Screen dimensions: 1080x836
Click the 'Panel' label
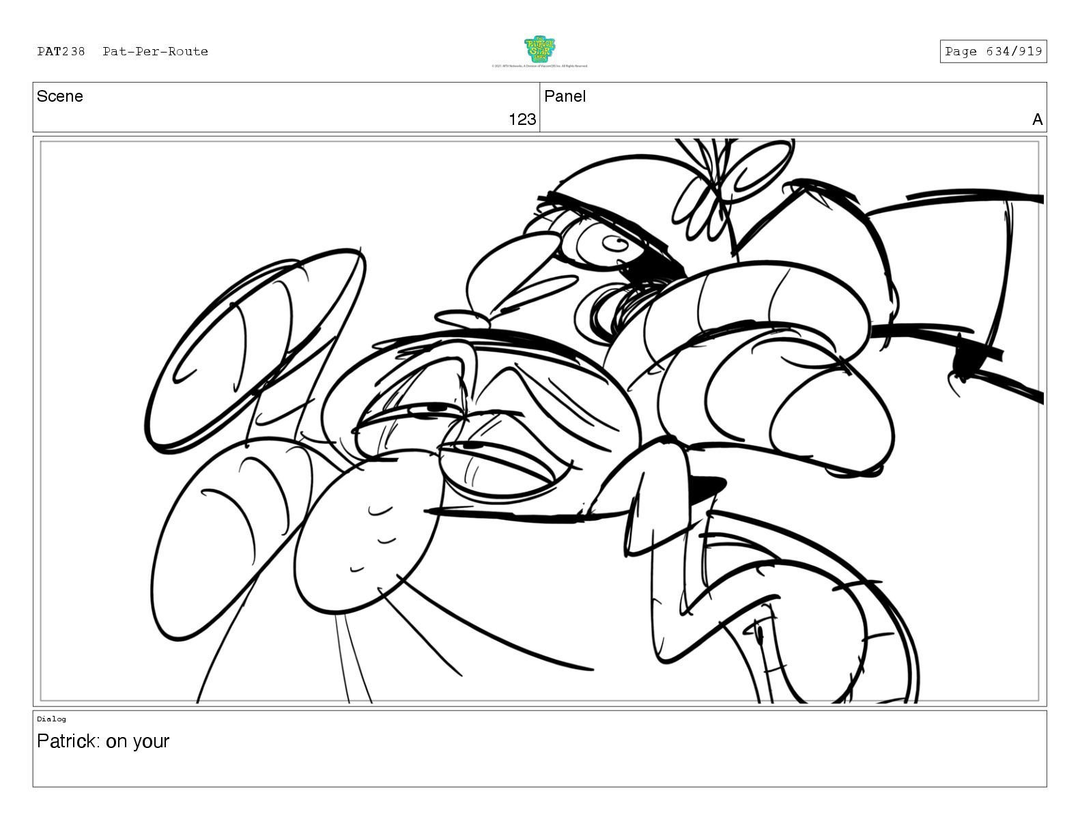point(565,96)
